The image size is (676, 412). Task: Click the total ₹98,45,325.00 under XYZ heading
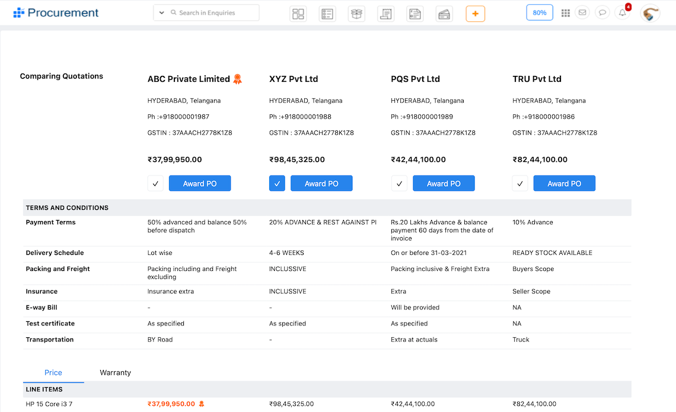pos(296,159)
